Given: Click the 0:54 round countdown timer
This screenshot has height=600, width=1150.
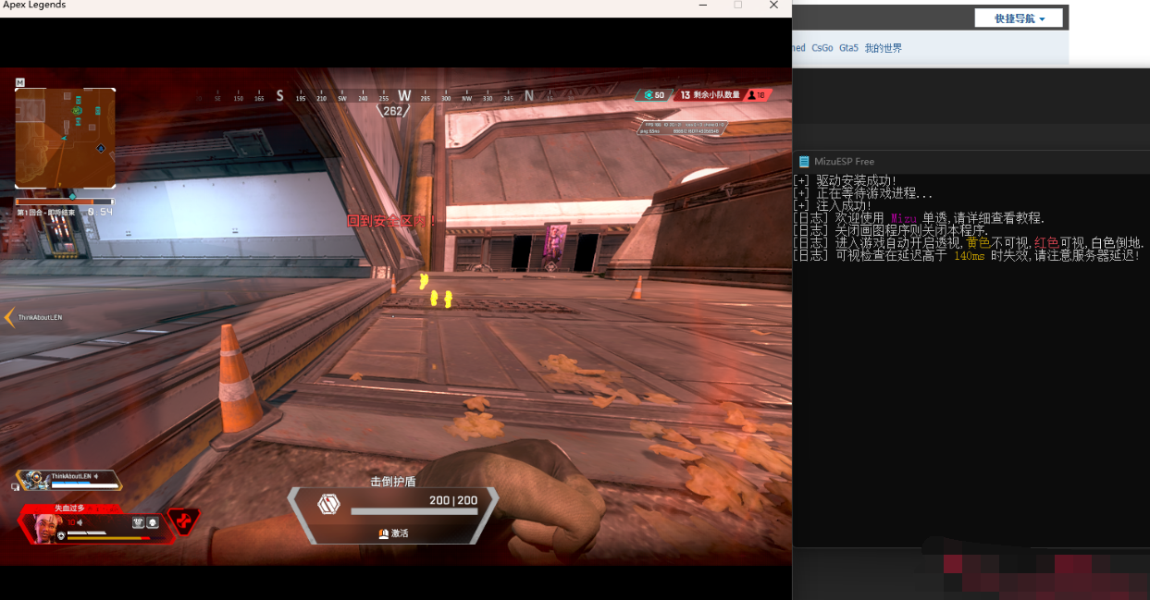Looking at the screenshot, I should point(100,213).
